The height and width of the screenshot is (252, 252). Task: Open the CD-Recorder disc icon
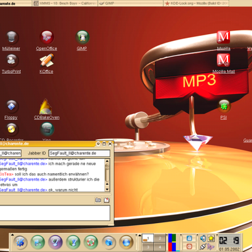(x=11, y=129)
